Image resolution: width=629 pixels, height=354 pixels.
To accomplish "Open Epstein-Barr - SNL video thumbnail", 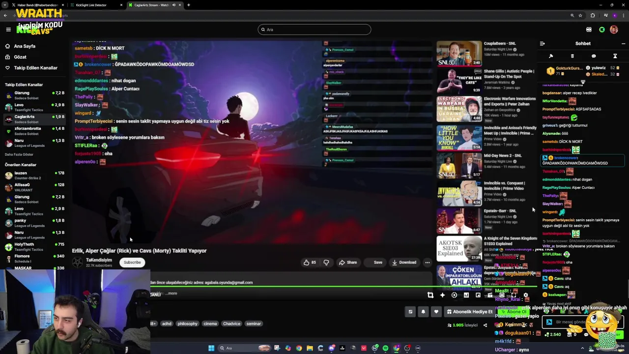I will point(459,221).
